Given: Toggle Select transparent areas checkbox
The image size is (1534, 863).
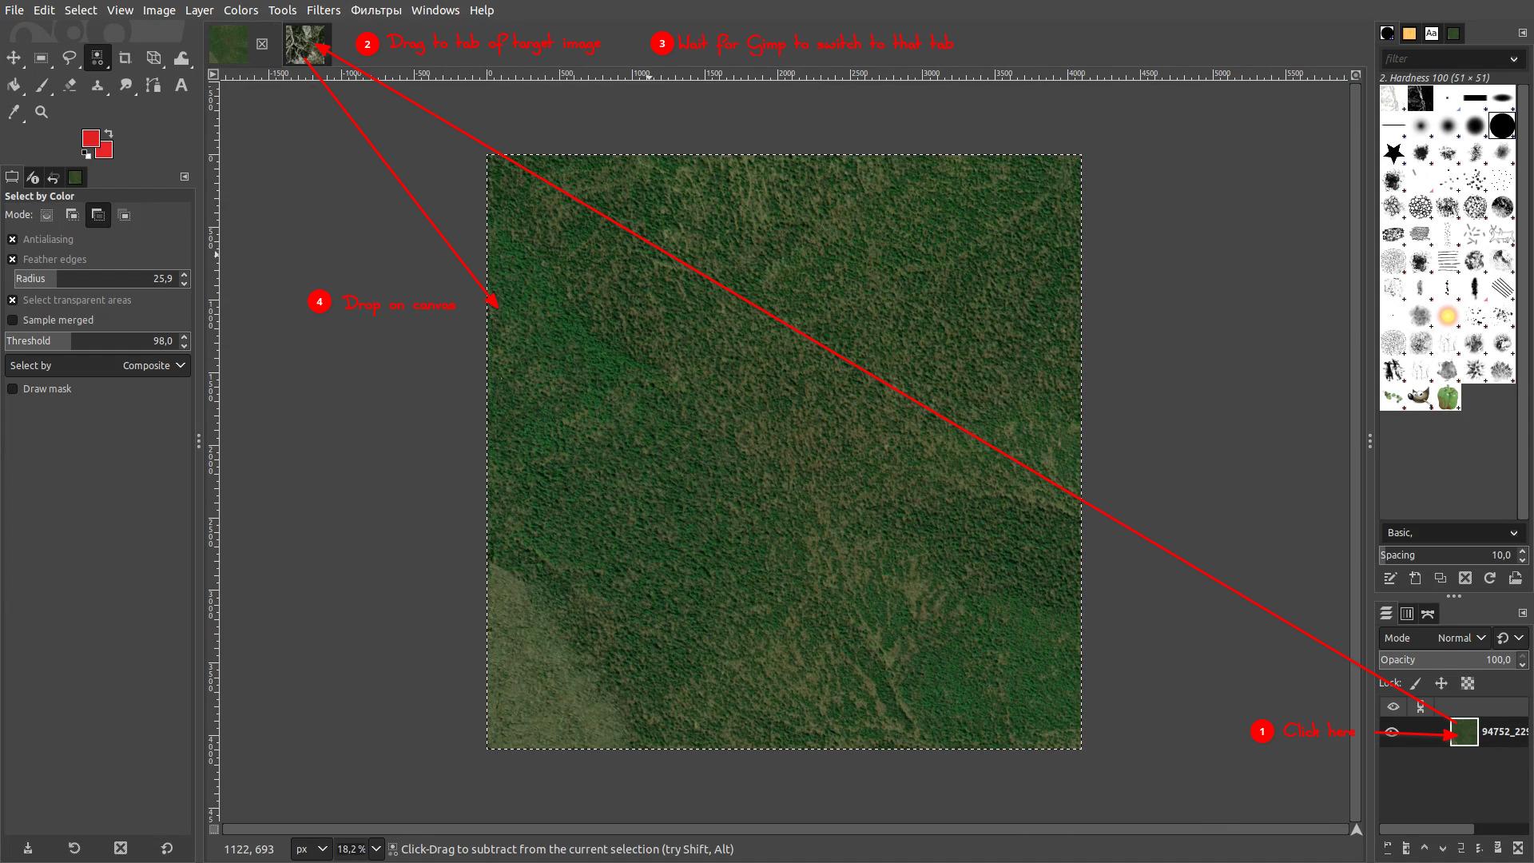Looking at the screenshot, I should pos(13,300).
